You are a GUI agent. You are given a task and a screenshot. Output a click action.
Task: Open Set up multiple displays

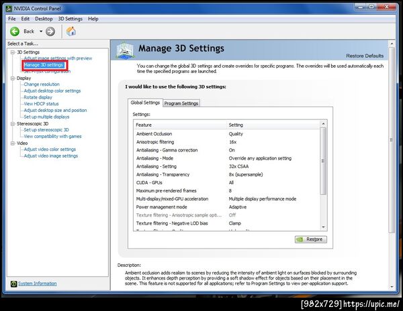pos(46,117)
